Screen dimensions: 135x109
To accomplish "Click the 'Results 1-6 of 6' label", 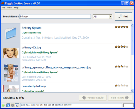I will coord(13,98).
